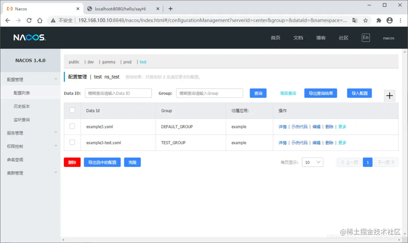
Task: Select the gamma namespace tab
Action: 108,62
